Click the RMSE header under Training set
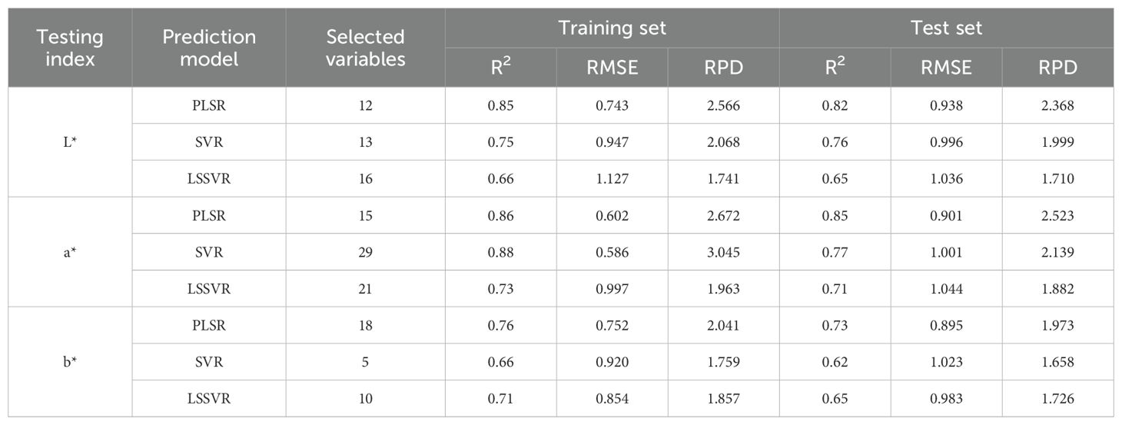 [612, 68]
